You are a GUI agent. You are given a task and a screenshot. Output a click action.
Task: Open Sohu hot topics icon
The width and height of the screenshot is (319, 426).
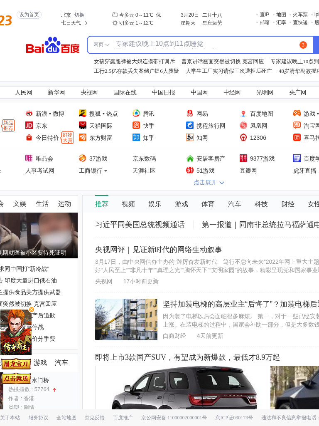83,113
